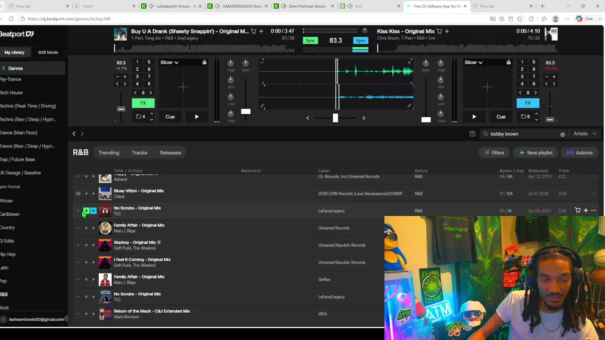Toggle right deck Slicer pad lock

509,62
